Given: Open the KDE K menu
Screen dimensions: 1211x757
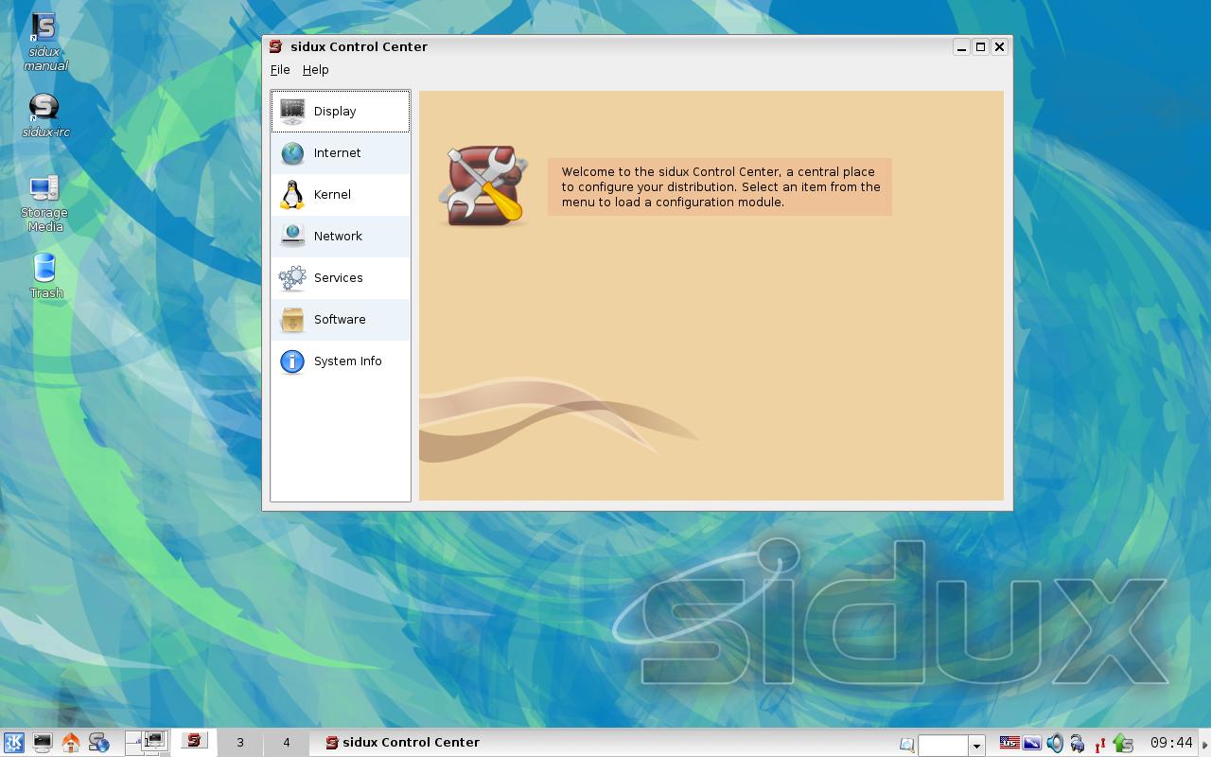Looking at the screenshot, I should [13, 743].
